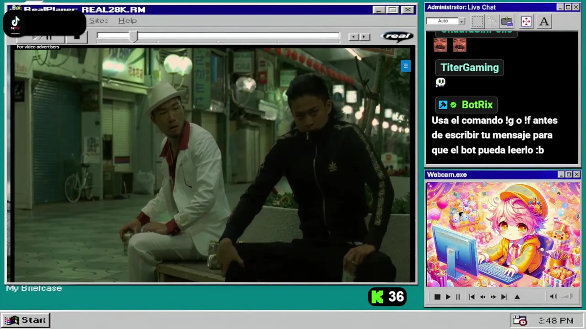Click the TiterGaming username in chat
The width and height of the screenshot is (586, 329).
click(469, 68)
